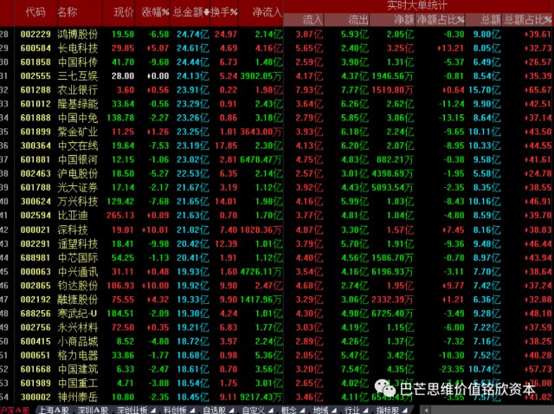This screenshot has width=554, height=414.
Task: Select the 中芯国际 stock row
Action: 277,258
